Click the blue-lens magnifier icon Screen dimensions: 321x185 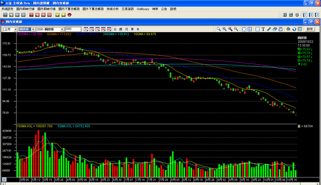225,29
